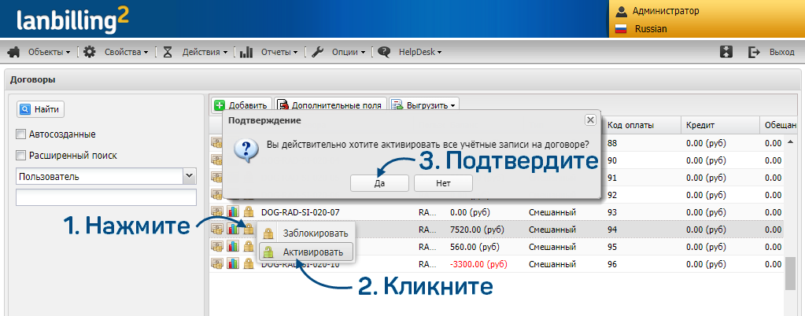The height and width of the screenshot is (316, 805).
Task: Click coins icon in row with -3300.00 balance
Action: [217, 264]
